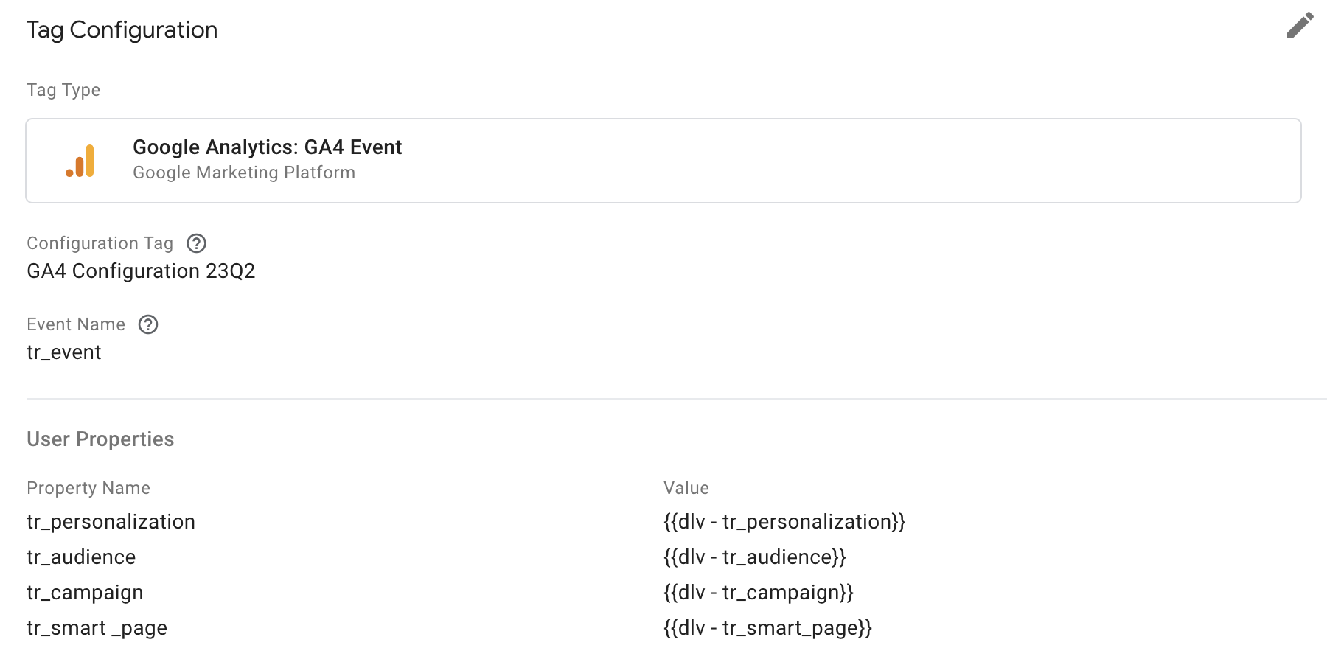
Task: Click the tr_personalization property name
Action: (111, 522)
